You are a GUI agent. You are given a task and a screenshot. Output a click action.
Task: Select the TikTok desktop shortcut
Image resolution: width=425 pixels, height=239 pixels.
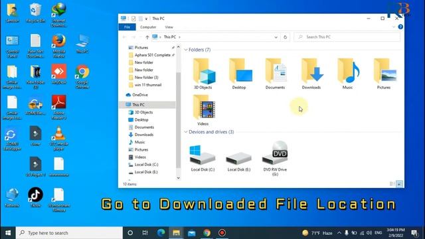pos(35,197)
